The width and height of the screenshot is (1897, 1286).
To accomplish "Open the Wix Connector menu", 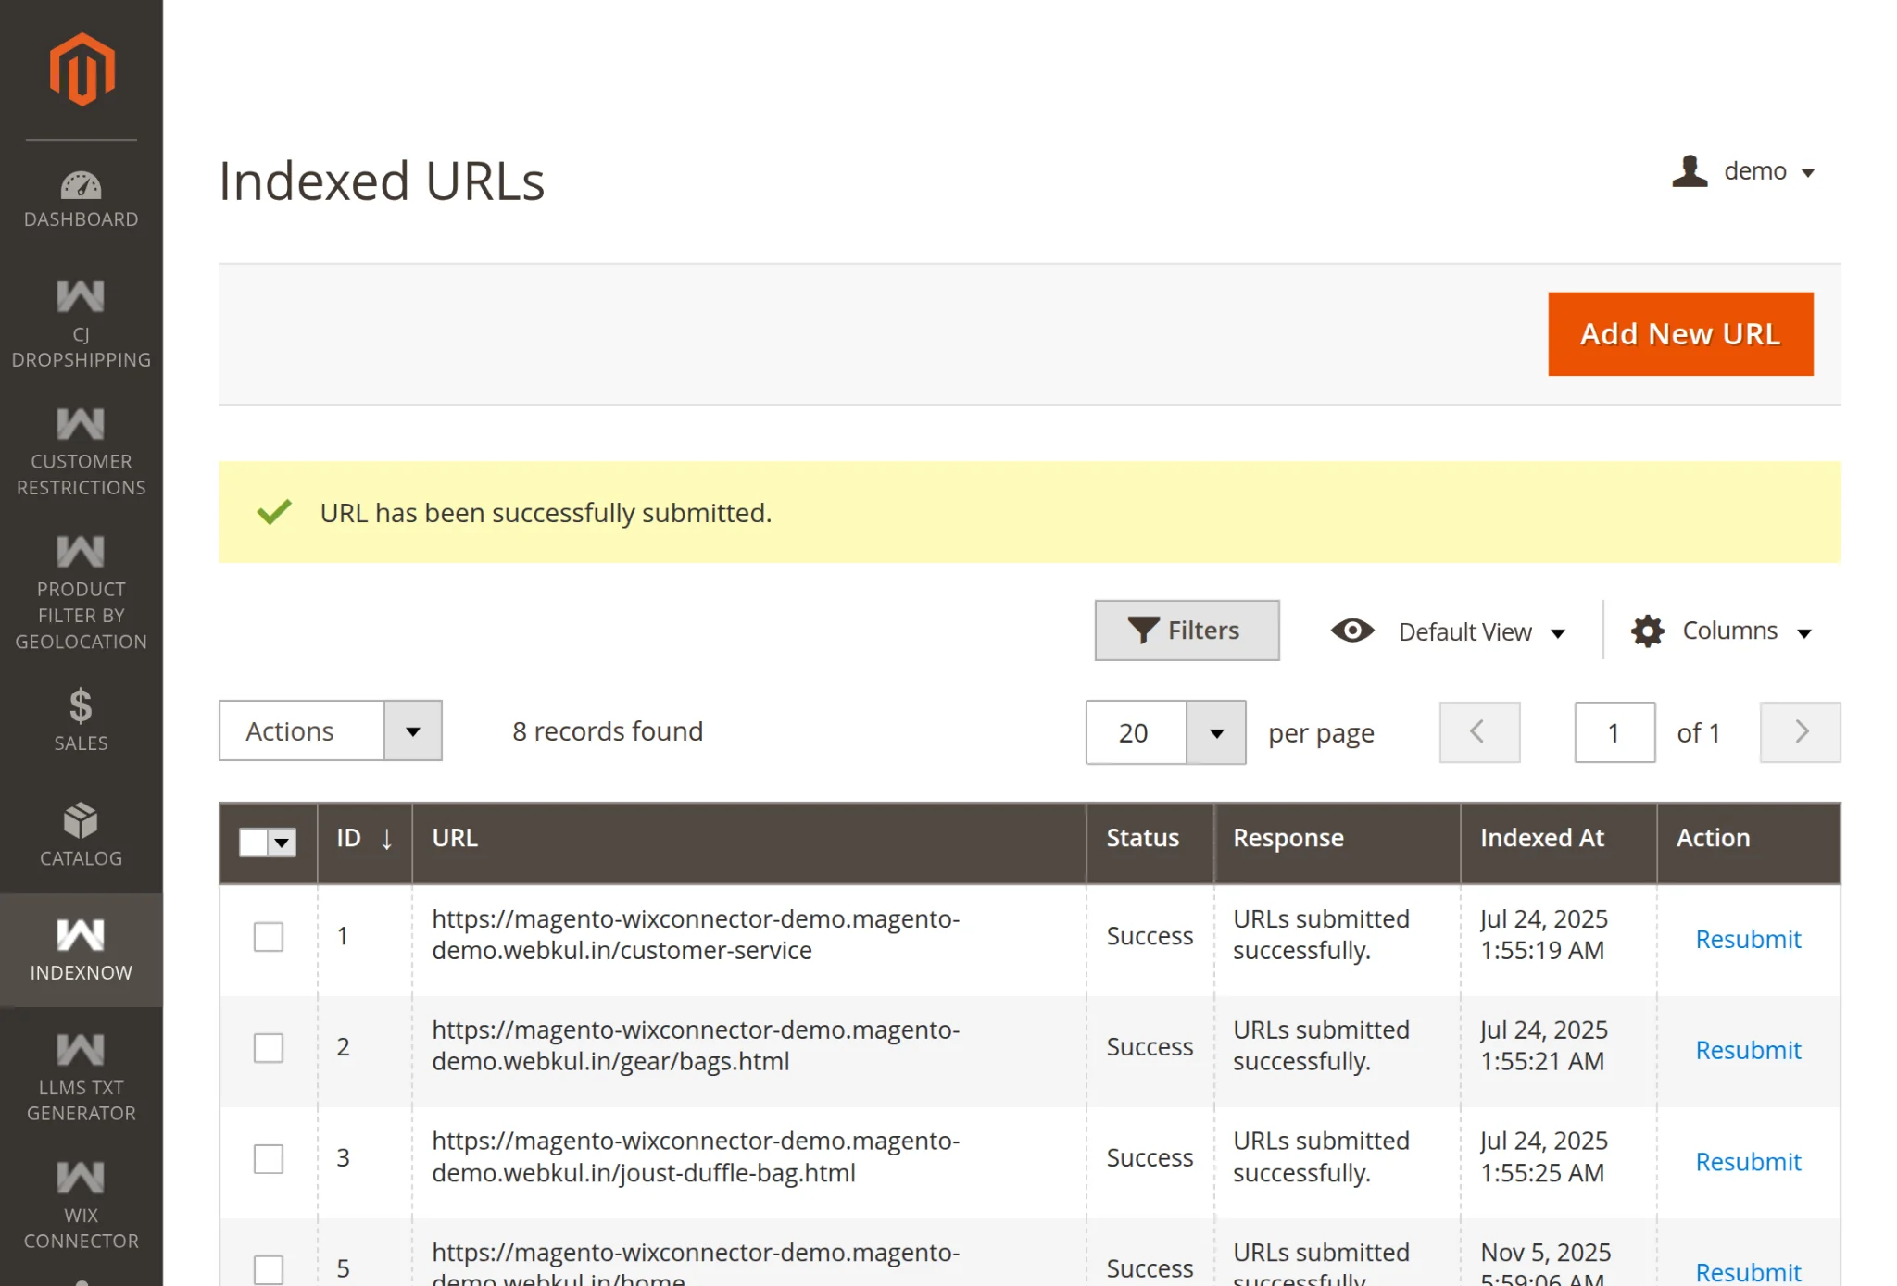I will 82,1204.
